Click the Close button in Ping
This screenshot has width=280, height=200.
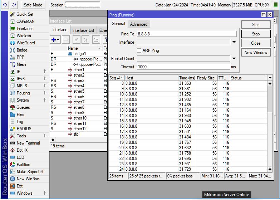pyautogui.click(x=256, y=43)
